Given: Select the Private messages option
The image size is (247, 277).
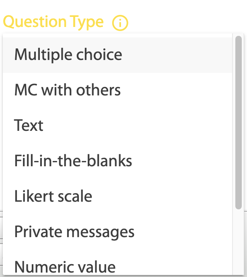Looking at the screenshot, I should [117, 232].
